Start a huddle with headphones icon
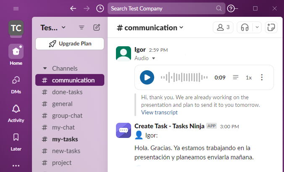Image resolution: width=284 pixels, height=172 pixels. coord(245,28)
